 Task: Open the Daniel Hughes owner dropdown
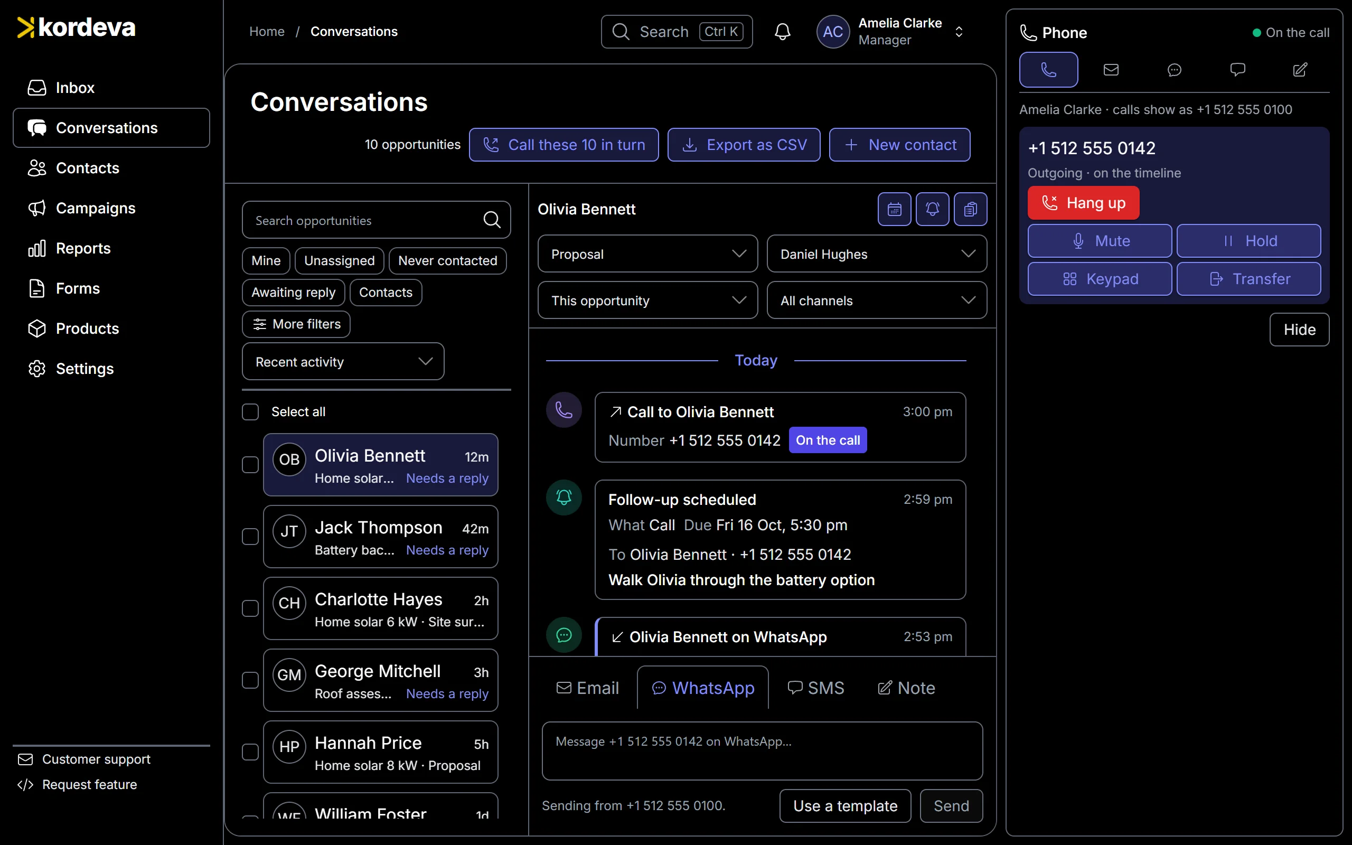pos(877,254)
